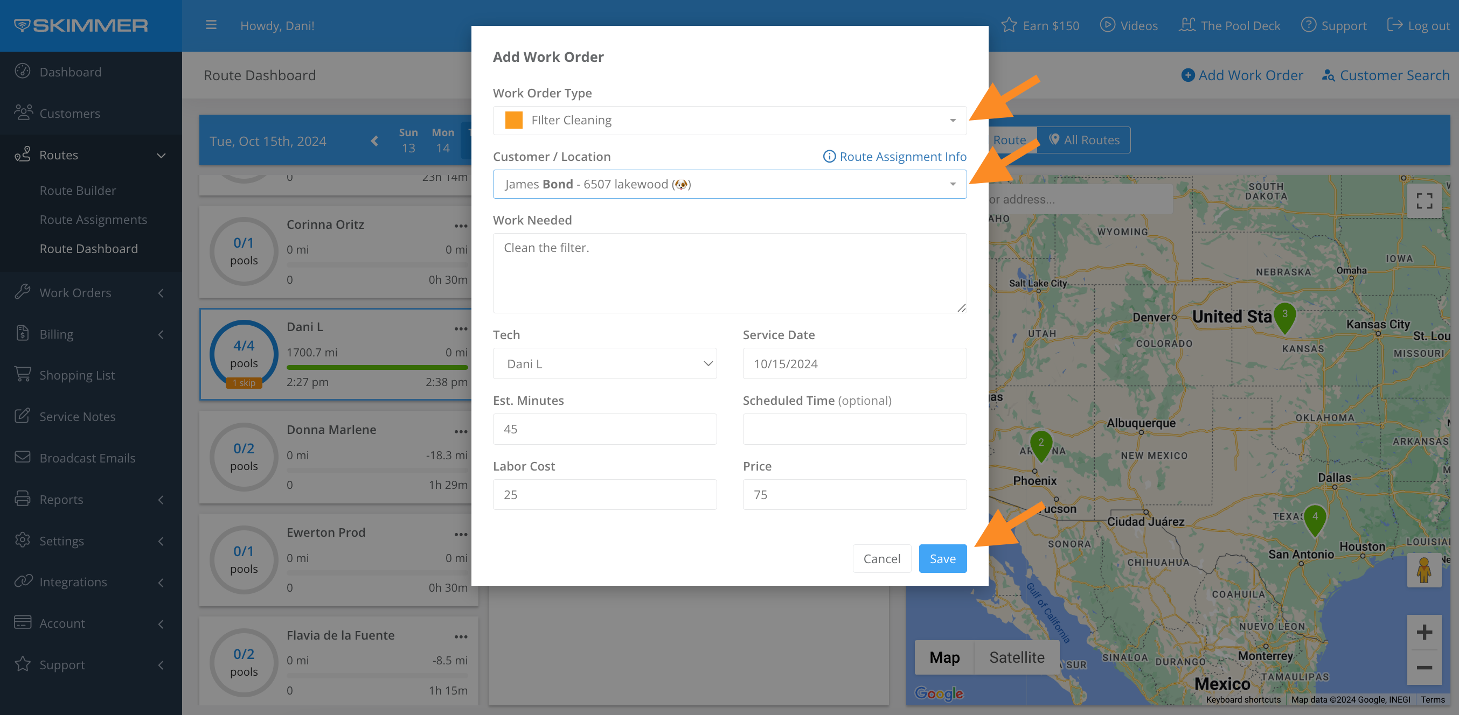Open The Pool Deck link
This screenshot has height=715, width=1459.
coord(1229,25)
